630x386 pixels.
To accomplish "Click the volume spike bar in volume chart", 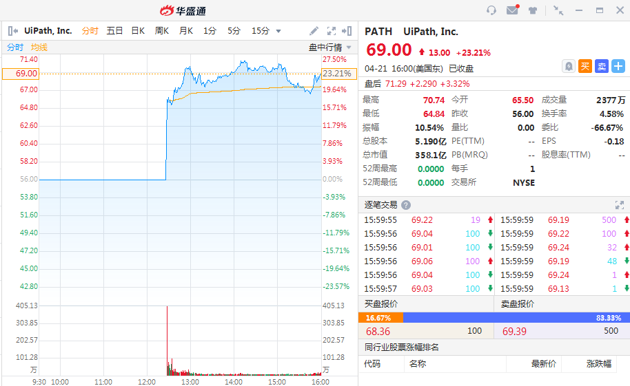I will 167,341.
